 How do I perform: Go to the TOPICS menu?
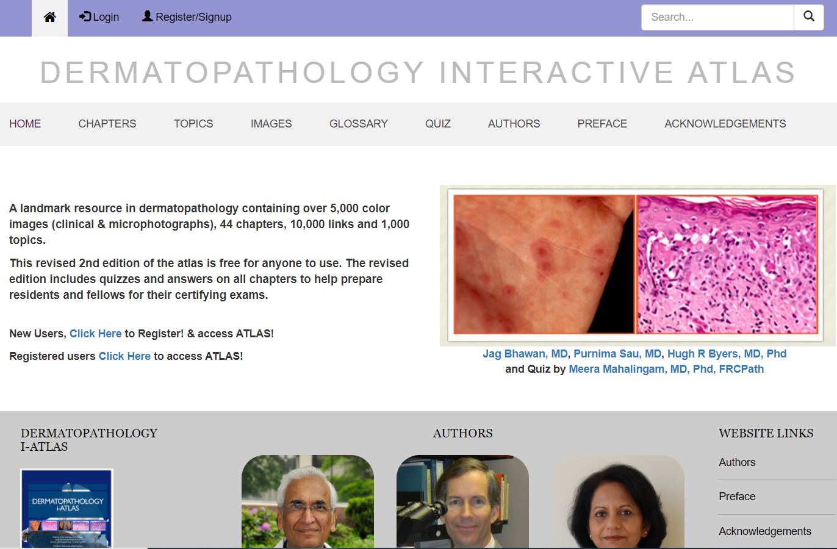tap(193, 124)
